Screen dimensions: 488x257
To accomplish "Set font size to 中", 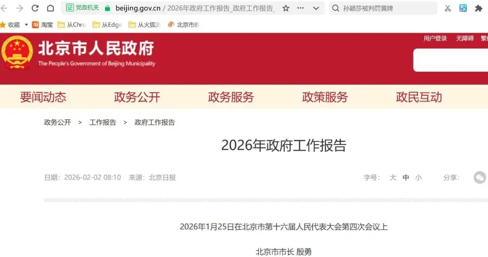I will pyautogui.click(x=406, y=178).
